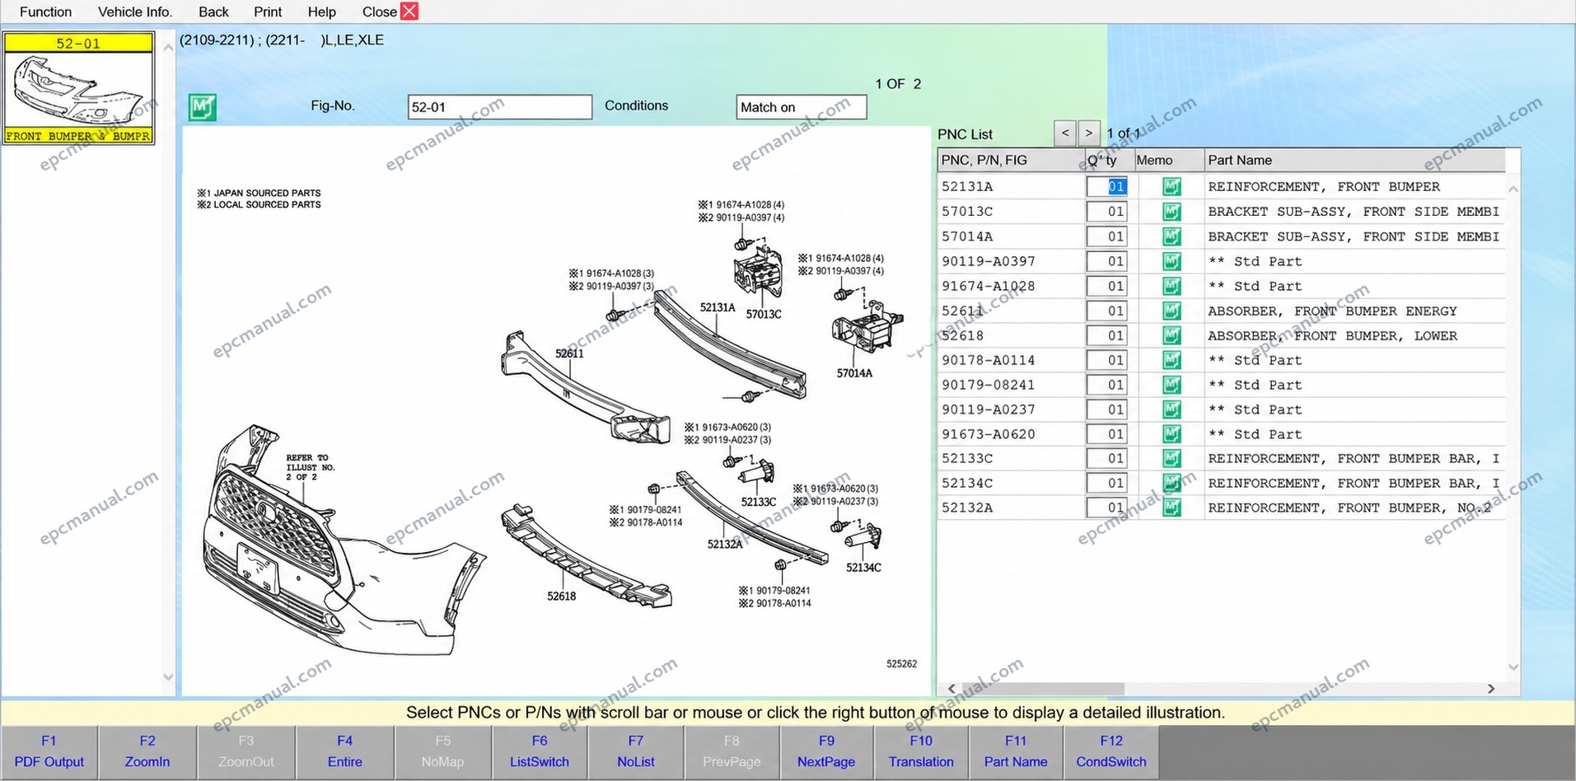Image resolution: width=1576 pixels, height=781 pixels.
Task: Open memo icon for 90178-A0114 row
Action: 1171,360
